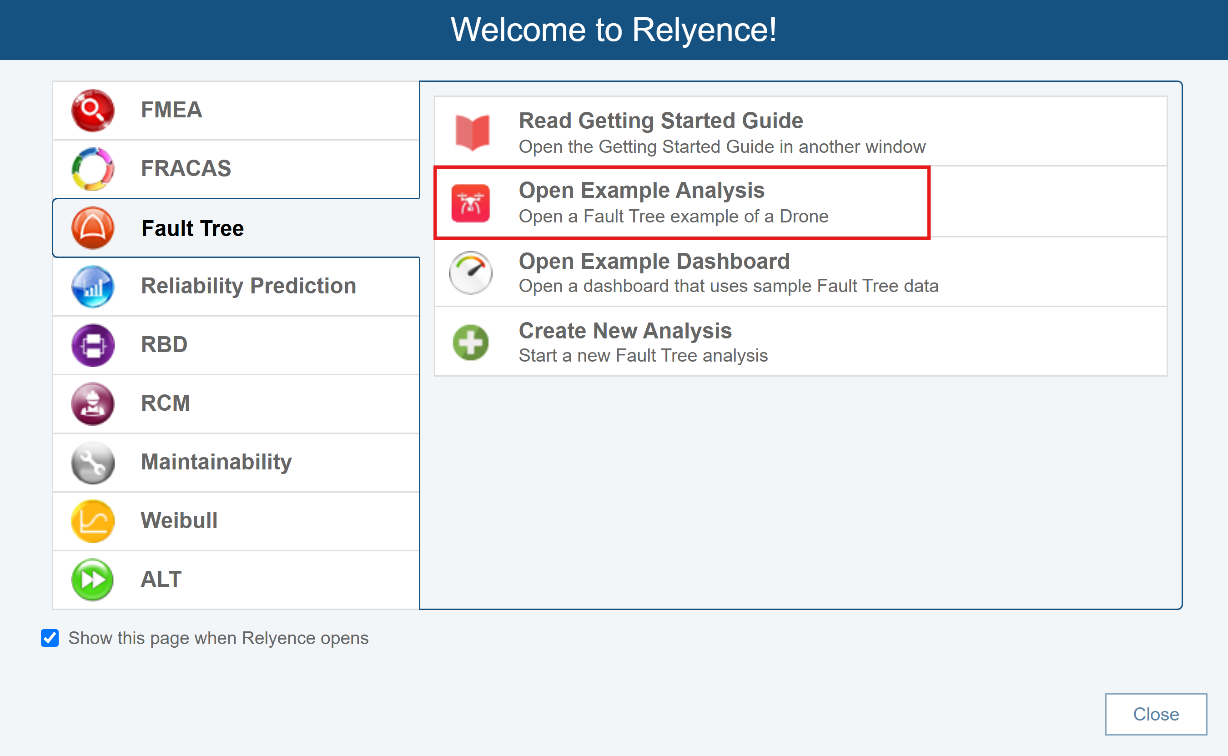Screen dimensions: 1228x756
Task: Click the orange Fault Tree icon
Action: tap(92, 228)
